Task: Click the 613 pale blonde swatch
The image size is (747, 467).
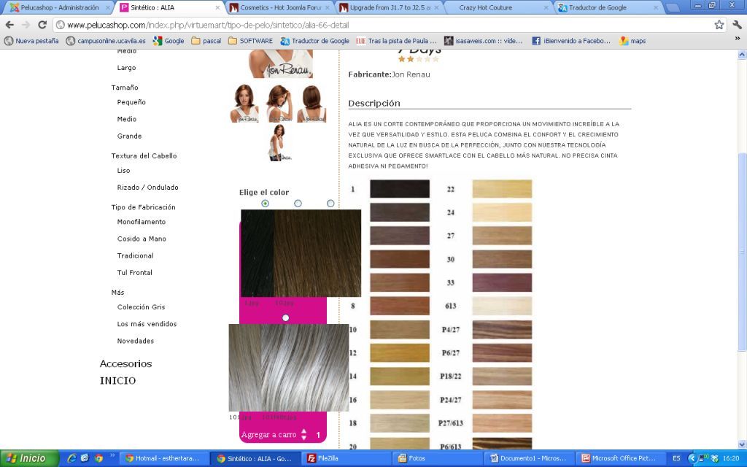Action: pyautogui.click(x=502, y=306)
